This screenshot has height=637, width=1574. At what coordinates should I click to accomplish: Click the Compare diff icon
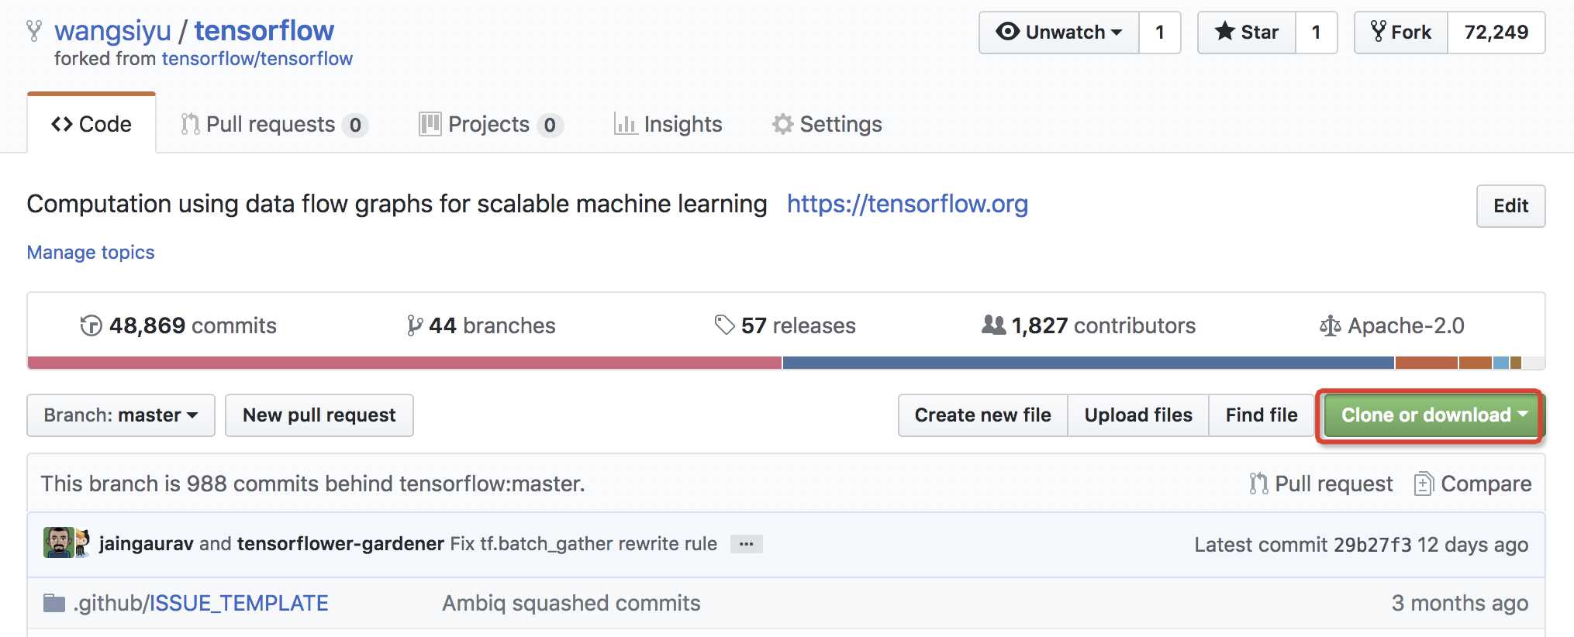(x=1424, y=484)
